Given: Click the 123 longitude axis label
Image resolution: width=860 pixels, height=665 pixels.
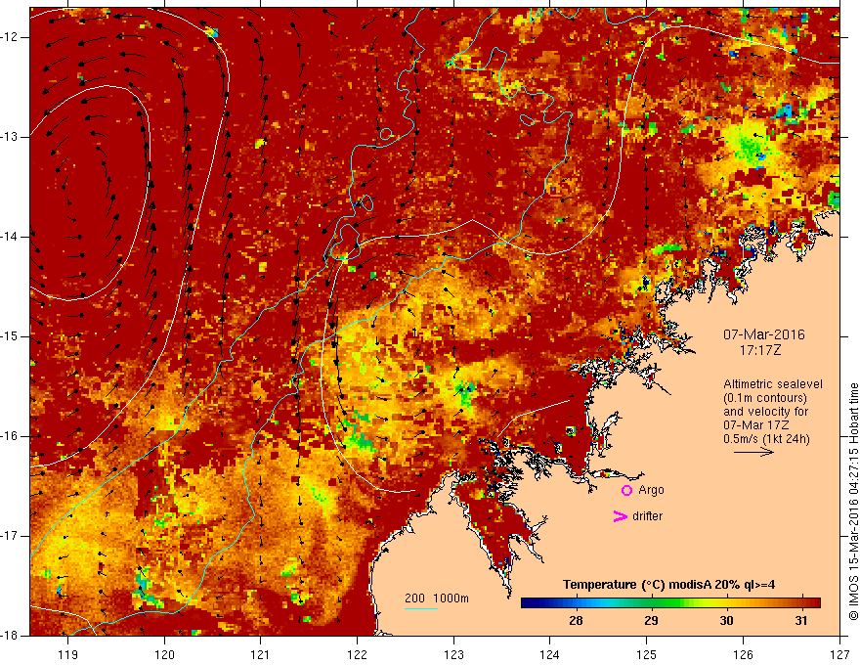Looking at the screenshot, I should click(x=453, y=654).
